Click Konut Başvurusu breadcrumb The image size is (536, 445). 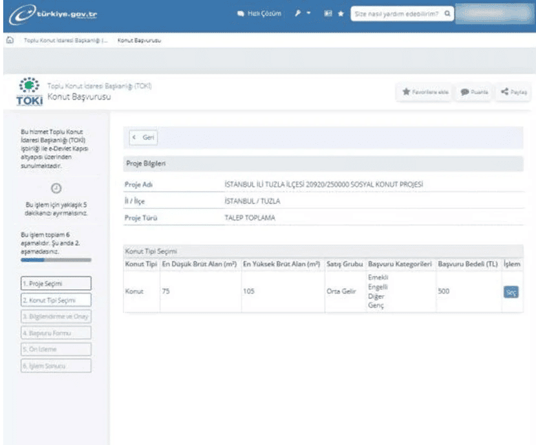click(x=139, y=40)
